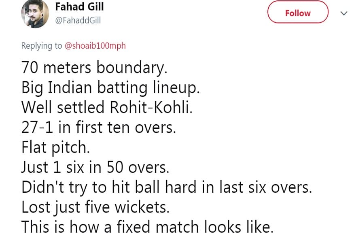Click the 'Didn't try to hit ball hard' line
The image size is (354, 236).
tap(167, 187)
